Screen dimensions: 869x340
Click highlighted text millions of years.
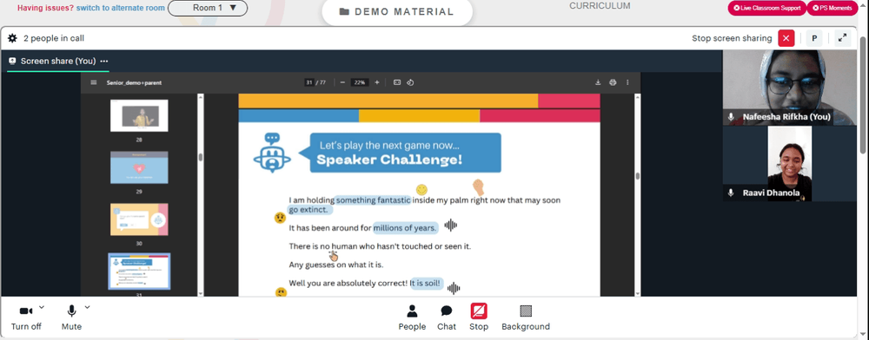[406, 227]
